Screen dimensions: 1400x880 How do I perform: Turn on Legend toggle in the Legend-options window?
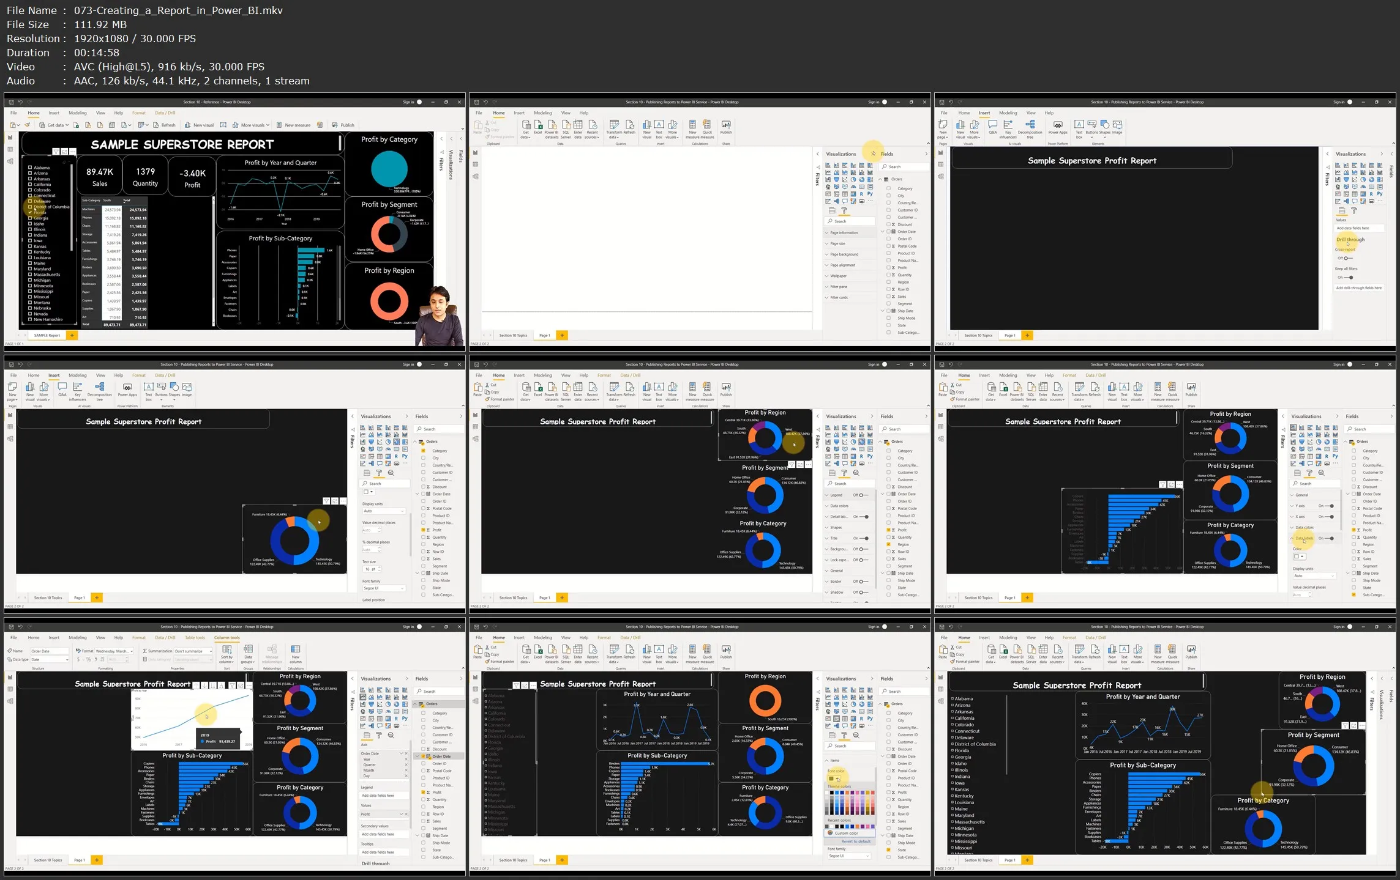coord(863,495)
